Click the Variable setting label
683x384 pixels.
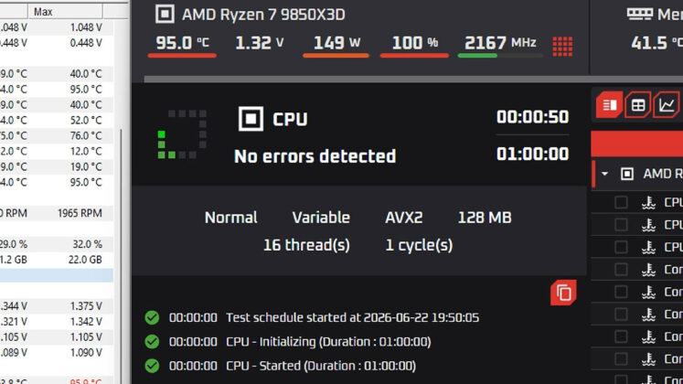pyautogui.click(x=321, y=218)
